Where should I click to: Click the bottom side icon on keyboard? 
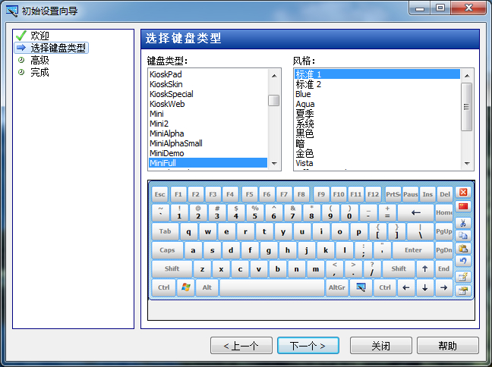[x=463, y=290]
